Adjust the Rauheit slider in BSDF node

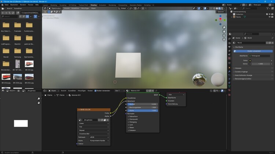pyautogui.click(x=143, y=104)
